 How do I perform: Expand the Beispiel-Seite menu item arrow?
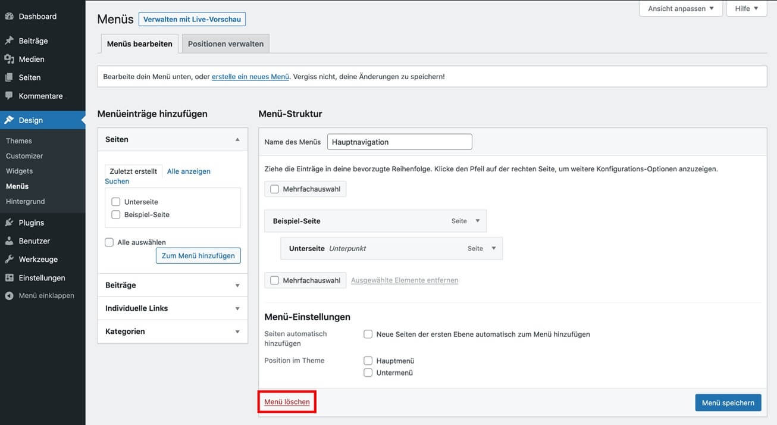[477, 221]
